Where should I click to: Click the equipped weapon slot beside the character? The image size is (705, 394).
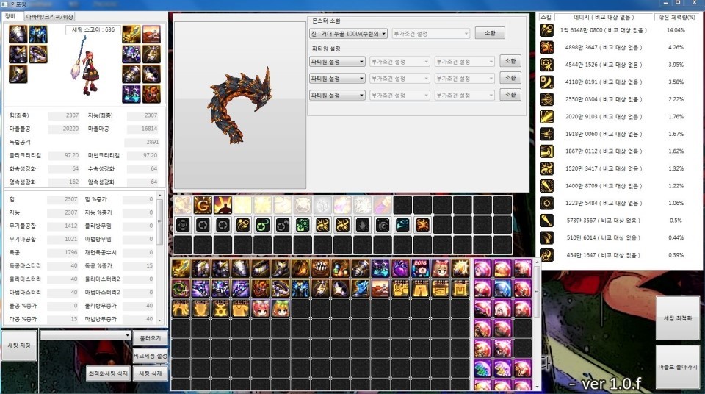[x=131, y=34]
